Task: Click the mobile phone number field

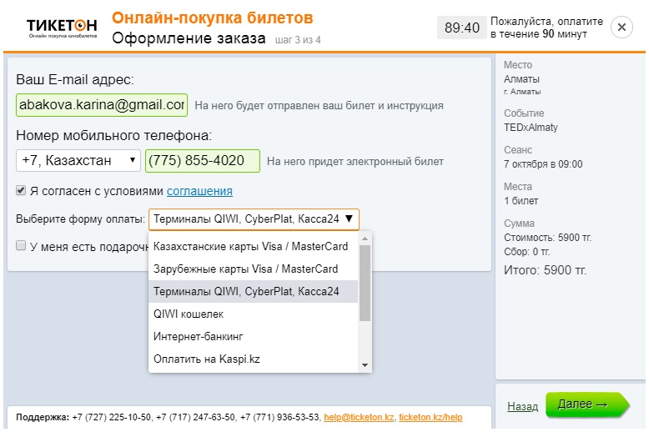Action: click(203, 161)
